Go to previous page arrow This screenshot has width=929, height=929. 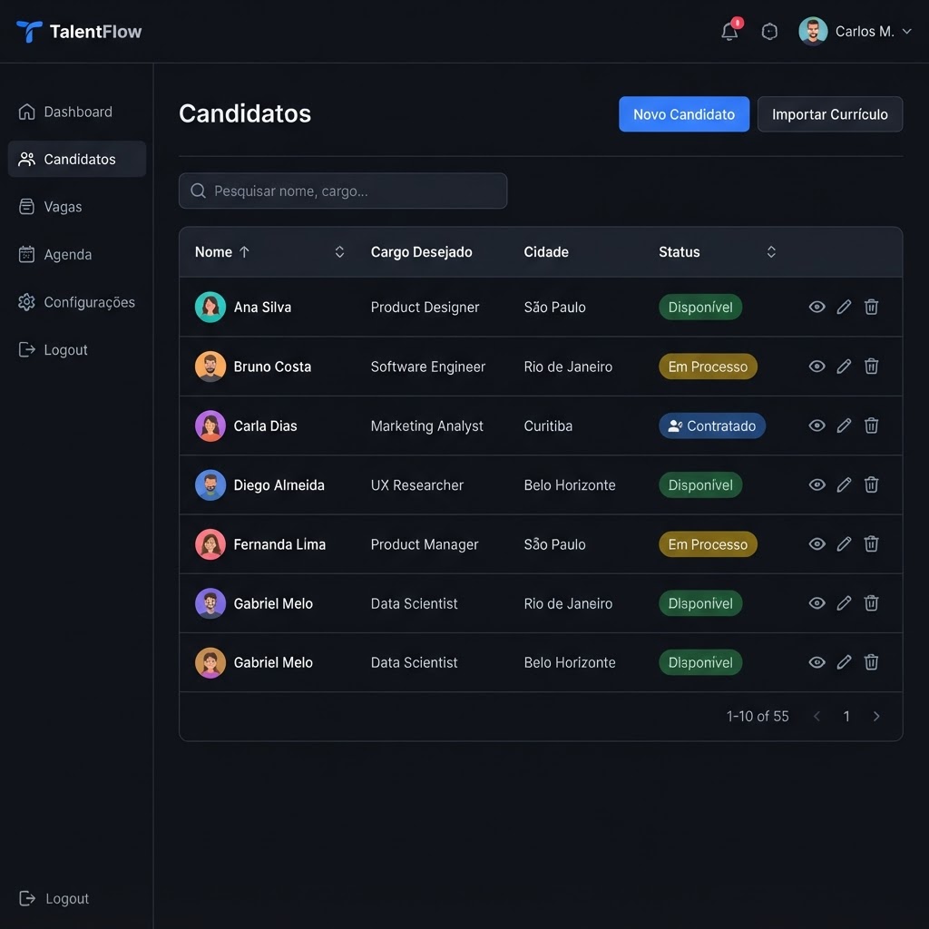817,717
